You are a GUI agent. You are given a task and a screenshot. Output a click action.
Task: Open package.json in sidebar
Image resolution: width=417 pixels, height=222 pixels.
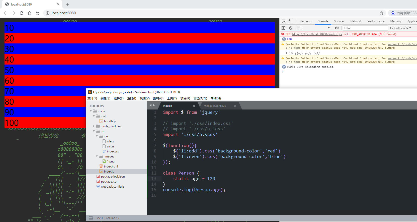tap(110, 182)
